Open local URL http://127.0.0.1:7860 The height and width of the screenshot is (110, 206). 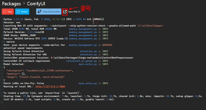[x=50, y=87]
